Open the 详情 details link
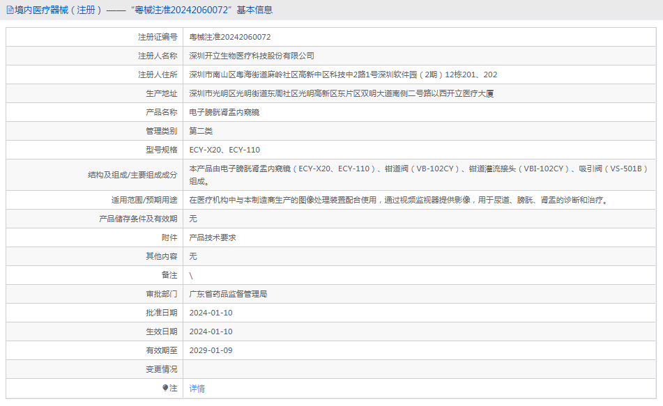663x406 pixels. (197, 389)
